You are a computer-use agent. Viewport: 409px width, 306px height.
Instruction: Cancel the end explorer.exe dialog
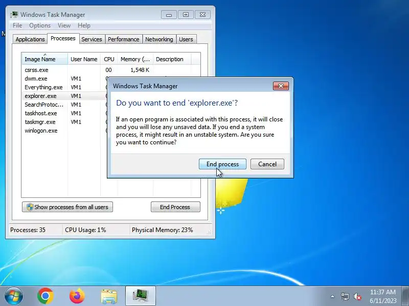(267, 164)
